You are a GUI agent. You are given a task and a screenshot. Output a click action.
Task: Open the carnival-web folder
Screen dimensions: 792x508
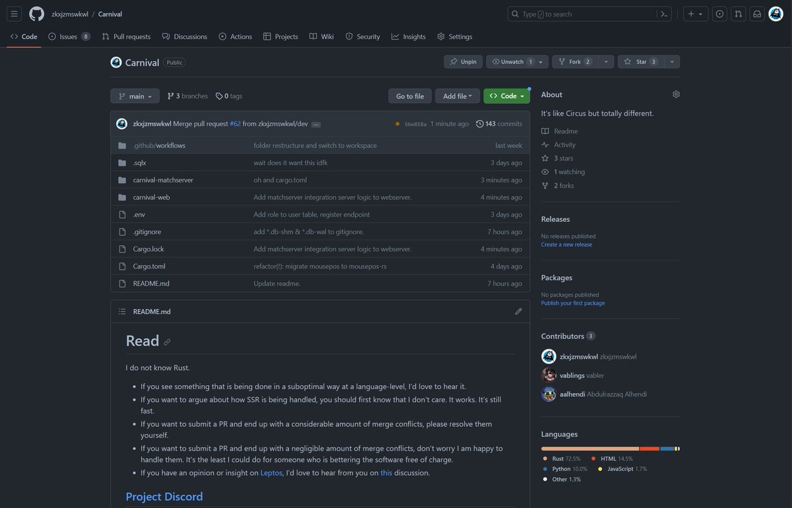[x=151, y=197]
